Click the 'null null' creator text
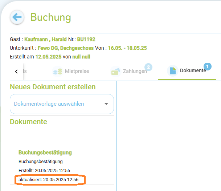Viewport: 221px width, 191px height. pos(81,57)
